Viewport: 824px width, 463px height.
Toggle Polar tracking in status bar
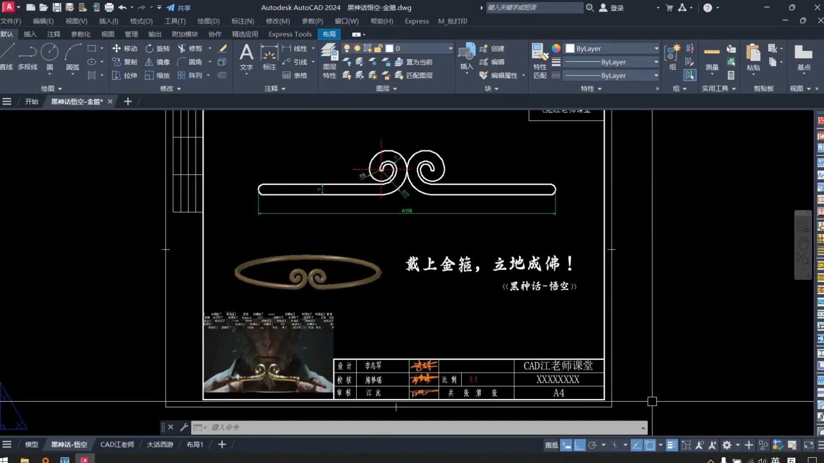click(593, 445)
